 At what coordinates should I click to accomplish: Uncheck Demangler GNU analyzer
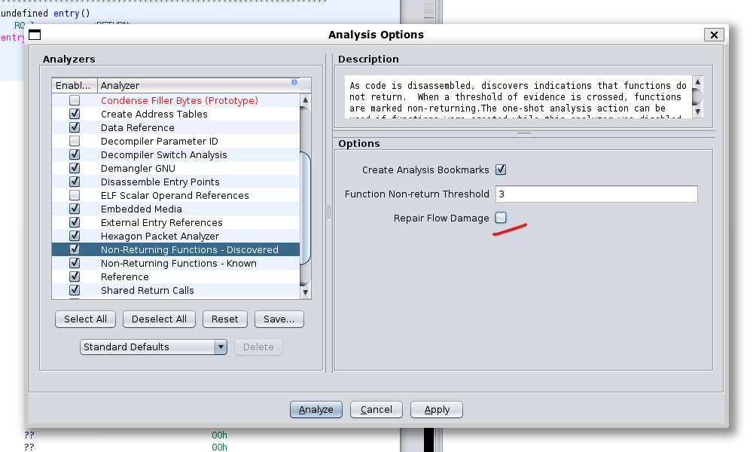click(75, 168)
